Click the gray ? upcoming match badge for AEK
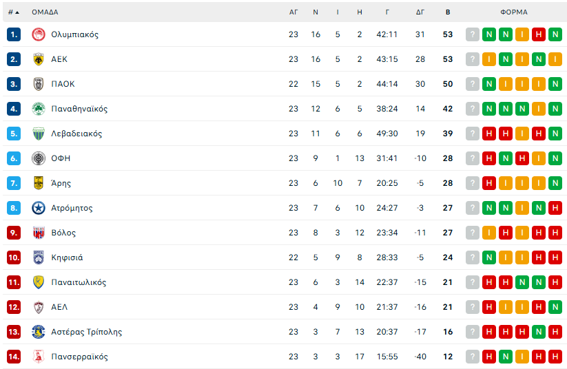This screenshot has height=369, width=567. tap(472, 59)
